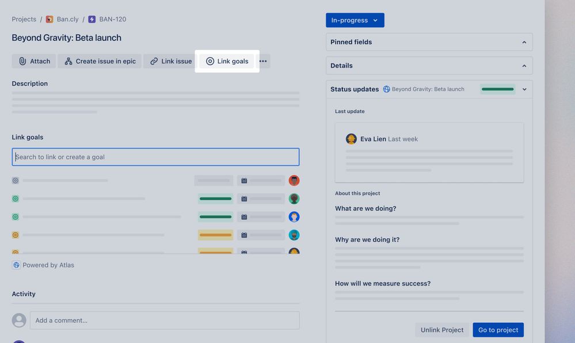Open the In-progress status dropdown
Image resolution: width=575 pixels, height=343 pixels.
pos(355,20)
